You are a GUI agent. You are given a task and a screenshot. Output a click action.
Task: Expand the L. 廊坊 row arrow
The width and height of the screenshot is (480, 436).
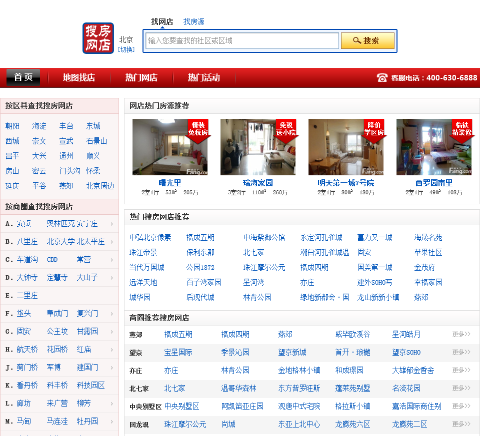point(112,404)
